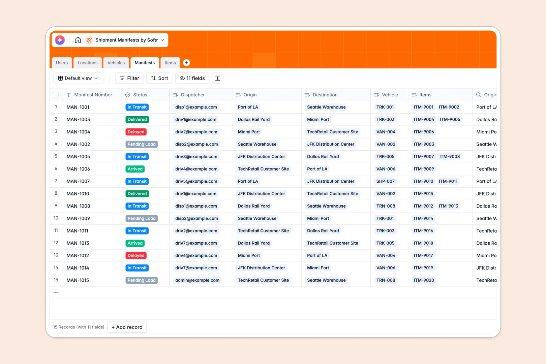Click the 15 Records status text
This screenshot has height=364, width=546.
(79, 327)
